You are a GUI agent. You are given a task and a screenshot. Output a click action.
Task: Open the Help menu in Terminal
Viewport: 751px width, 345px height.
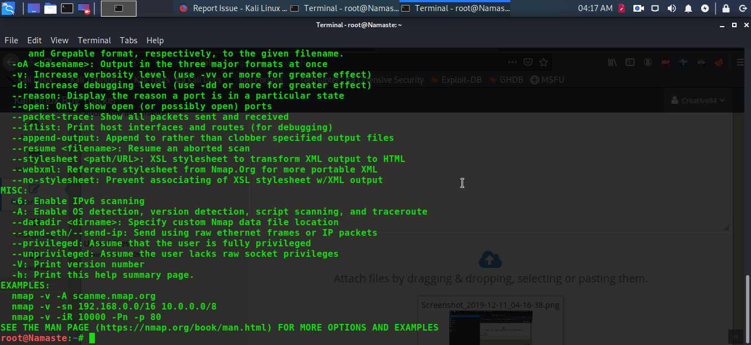click(x=155, y=40)
